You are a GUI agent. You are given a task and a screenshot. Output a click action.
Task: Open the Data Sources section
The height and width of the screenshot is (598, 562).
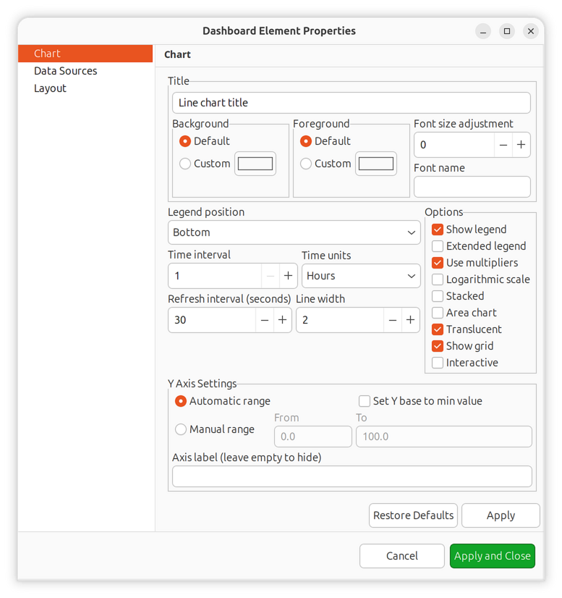(x=65, y=71)
